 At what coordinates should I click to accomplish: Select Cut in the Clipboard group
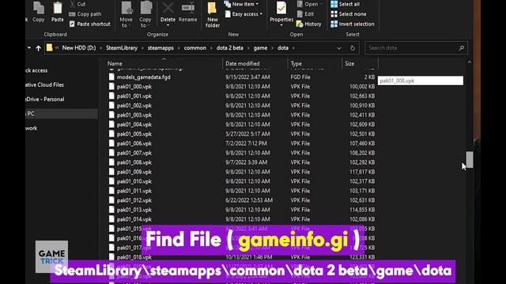coord(77,4)
